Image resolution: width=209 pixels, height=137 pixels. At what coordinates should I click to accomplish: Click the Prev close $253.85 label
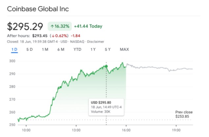click(x=184, y=114)
